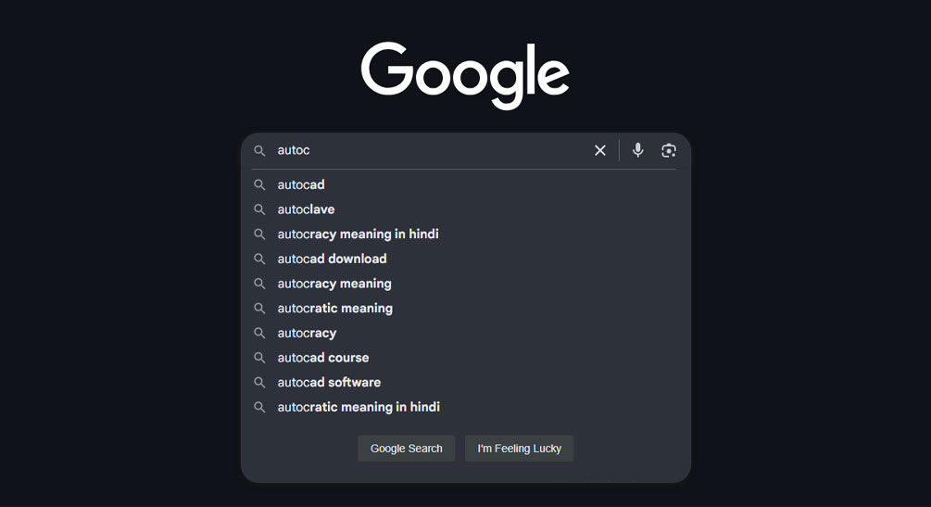931x507 pixels.
Task: Click the magnifier icon in the search box
Action: pyautogui.click(x=259, y=151)
